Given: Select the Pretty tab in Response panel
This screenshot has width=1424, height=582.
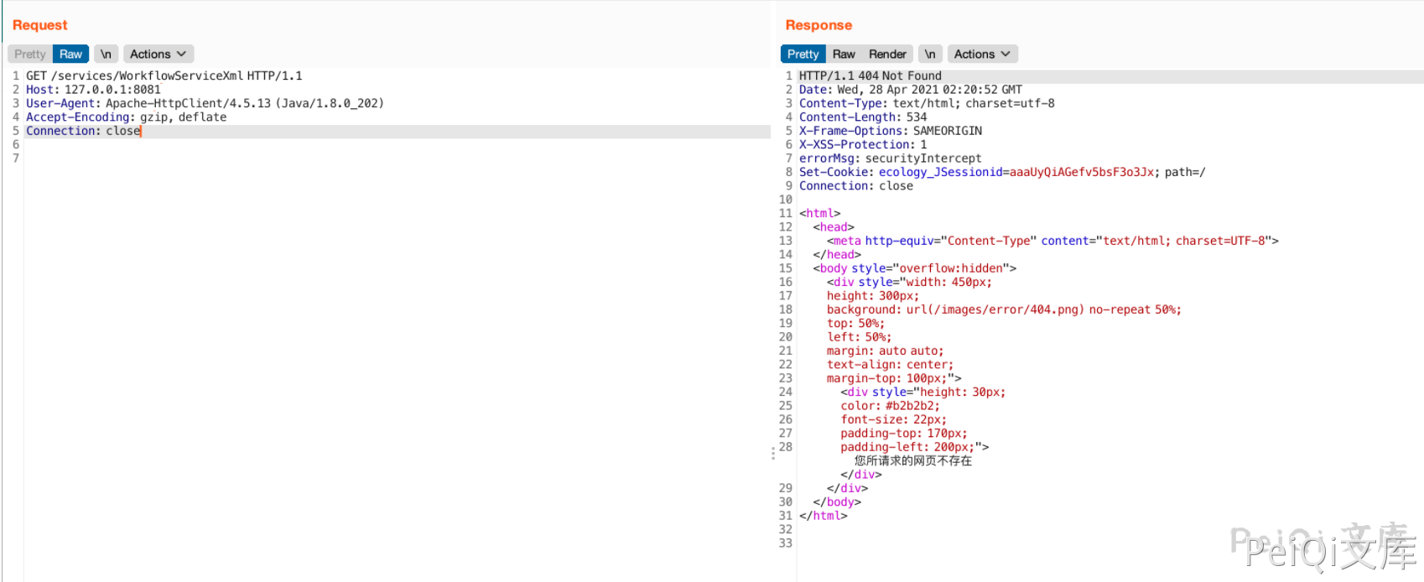Looking at the screenshot, I should tap(803, 54).
